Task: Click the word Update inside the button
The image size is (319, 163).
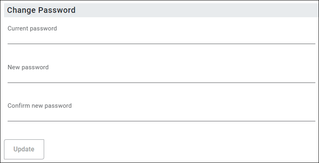Action: click(x=24, y=150)
